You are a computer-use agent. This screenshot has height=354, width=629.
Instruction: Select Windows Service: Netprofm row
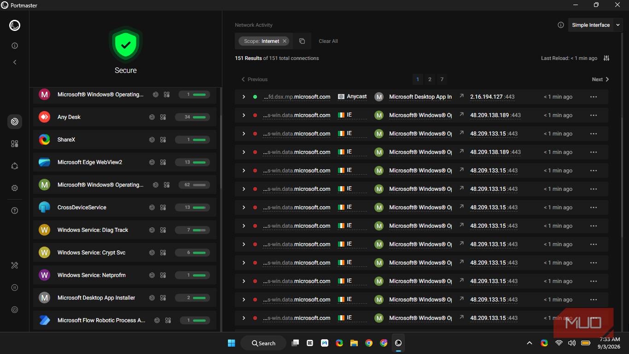point(125,275)
